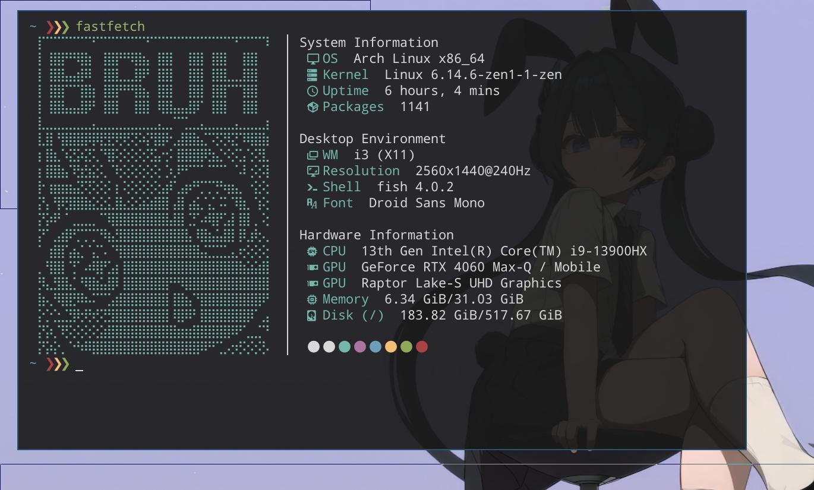Click the 6.34 GiB/31.03 GiB value
Screen dimensions: 814x490
coord(454,299)
